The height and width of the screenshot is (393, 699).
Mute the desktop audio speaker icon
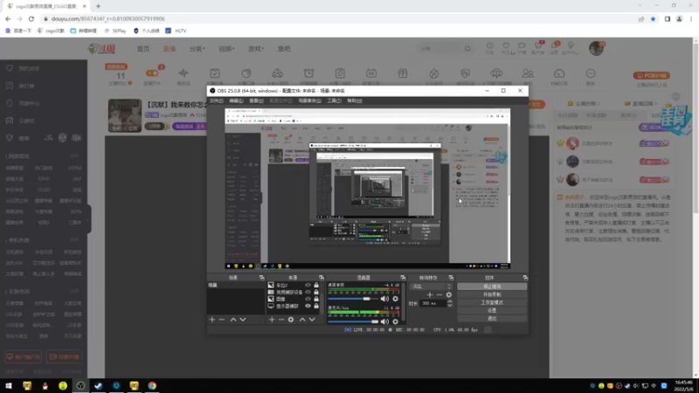click(384, 299)
